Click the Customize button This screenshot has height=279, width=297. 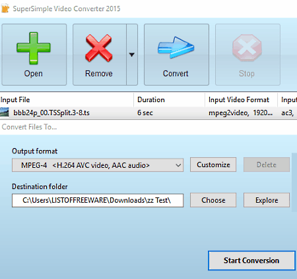tap(213, 165)
